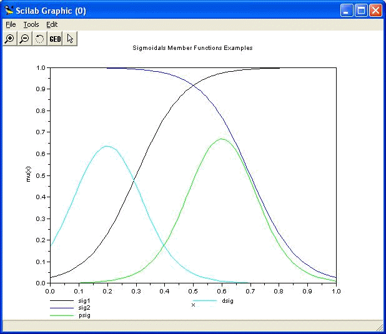Screen dimensions: 386x334
Task: Click the '1.0' tick label on x-axis
Action: click(x=336, y=292)
